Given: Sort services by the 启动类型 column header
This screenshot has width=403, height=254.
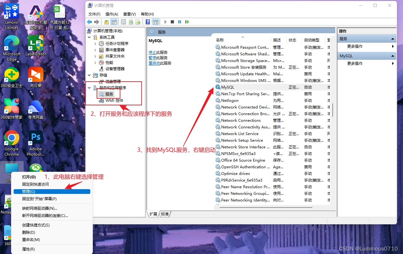Looking at the screenshot, I should click(x=314, y=40).
